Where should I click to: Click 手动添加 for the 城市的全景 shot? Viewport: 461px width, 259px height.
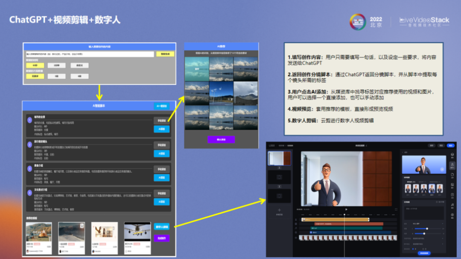pos(161,121)
